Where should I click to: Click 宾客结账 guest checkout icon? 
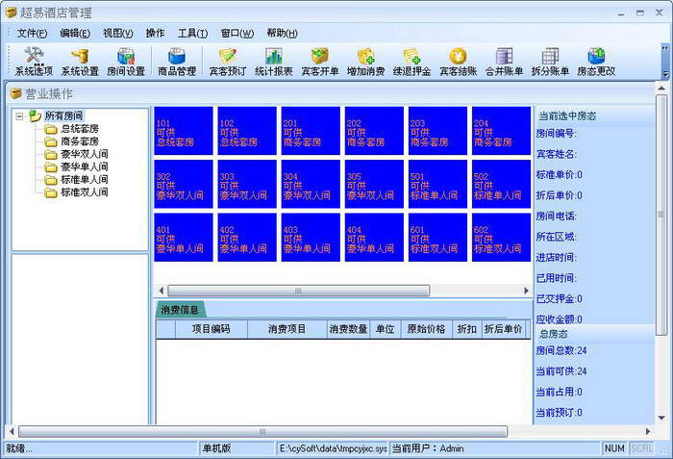click(459, 62)
